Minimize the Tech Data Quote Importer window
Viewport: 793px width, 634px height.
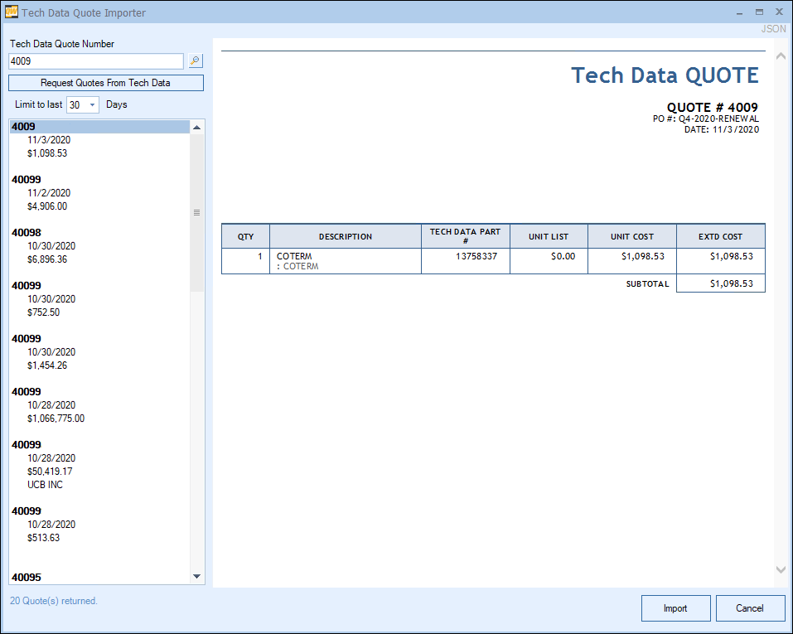pyautogui.click(x=739, y=12)
